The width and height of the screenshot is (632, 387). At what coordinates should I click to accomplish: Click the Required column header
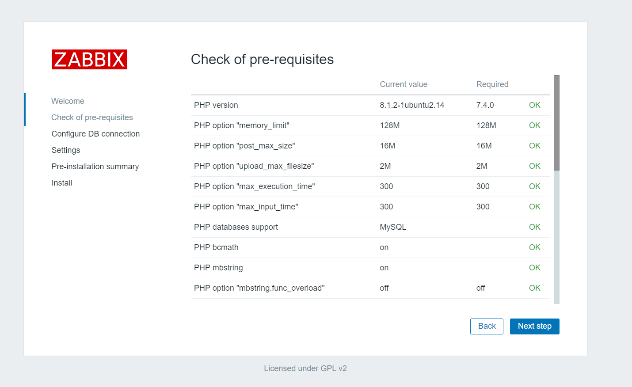click(492, 84)
